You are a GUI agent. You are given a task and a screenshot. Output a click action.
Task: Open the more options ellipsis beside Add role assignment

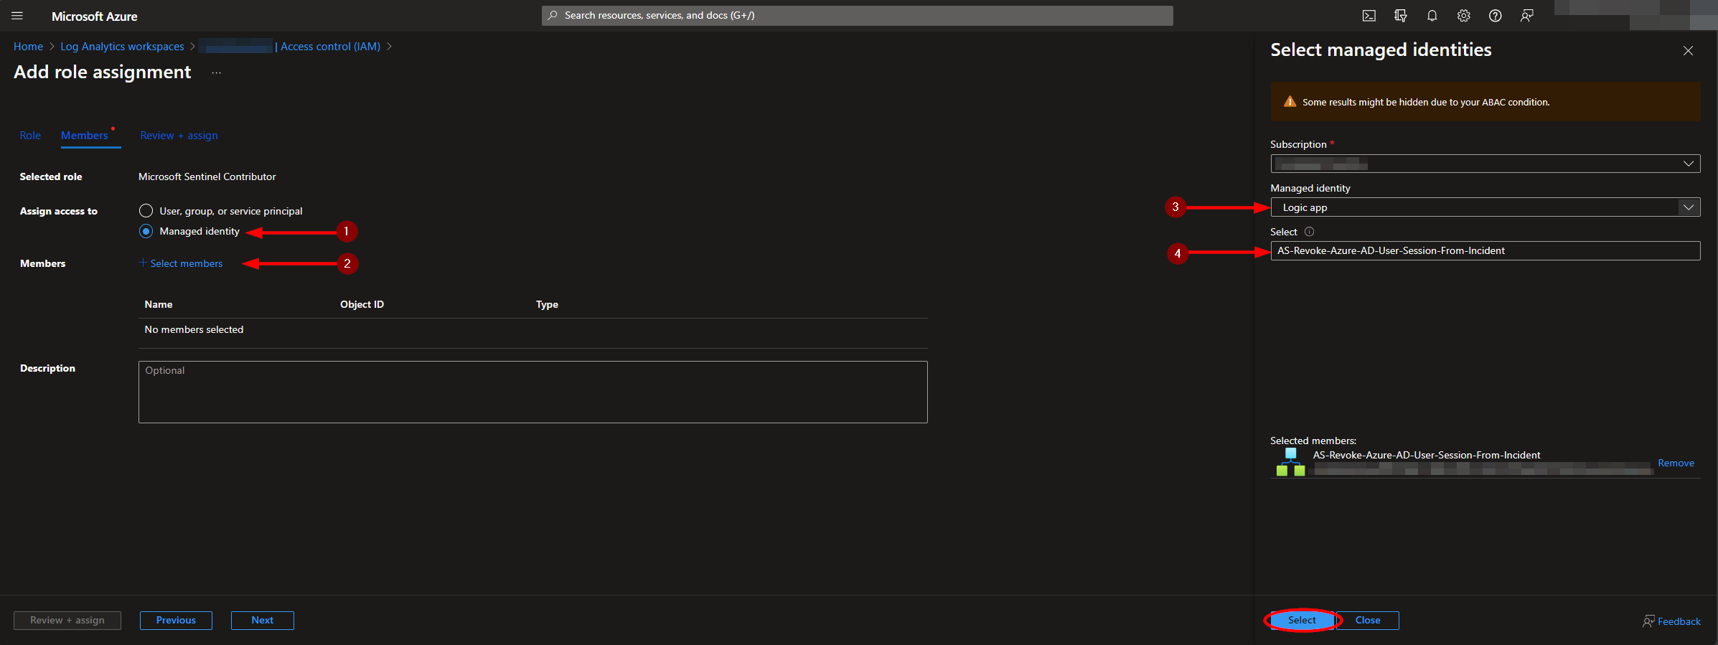[x=216, y=72]
